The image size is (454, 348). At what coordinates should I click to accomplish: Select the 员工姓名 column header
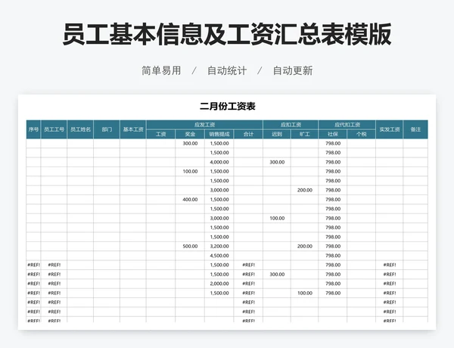(80, 129)
